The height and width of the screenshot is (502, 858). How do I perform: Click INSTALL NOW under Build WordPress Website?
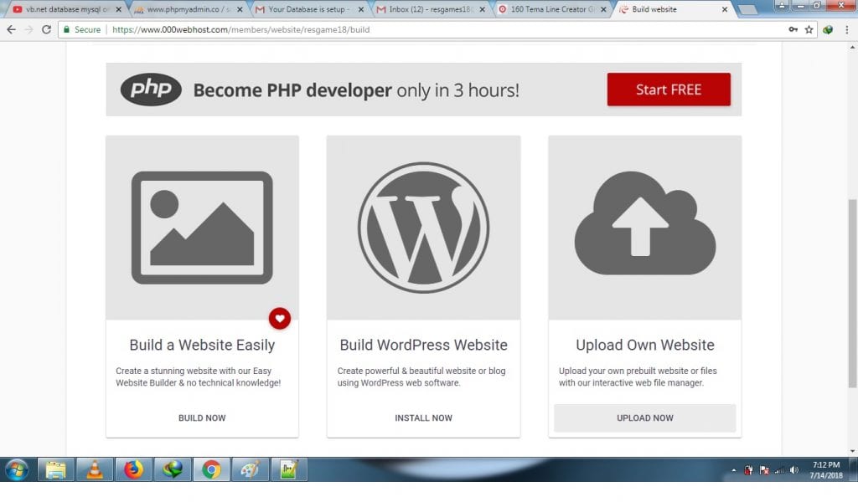coord(423,417)
